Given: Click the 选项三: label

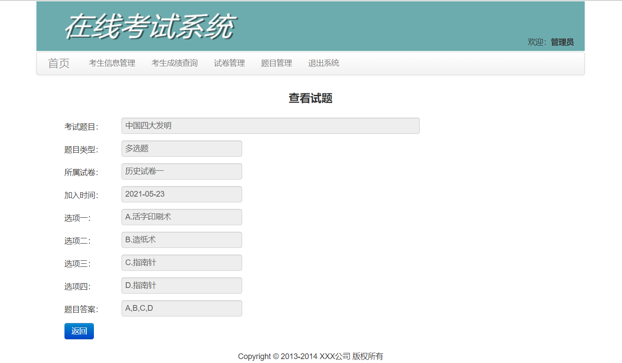Looking at the screenshot, I should point(78,264).
